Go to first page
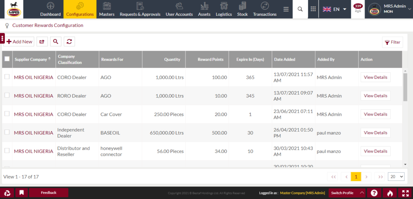Image resolution: width=413 pixels, height=199 pixels. 333,176
